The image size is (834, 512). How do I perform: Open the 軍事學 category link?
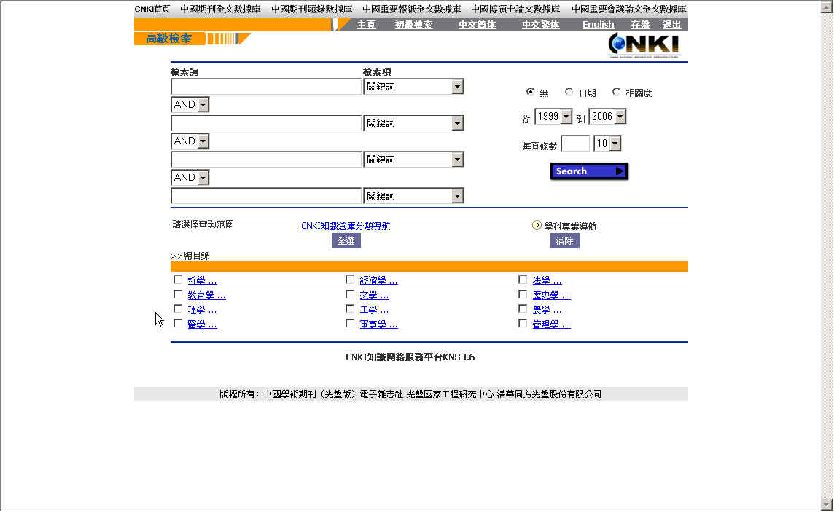point(378,324)
